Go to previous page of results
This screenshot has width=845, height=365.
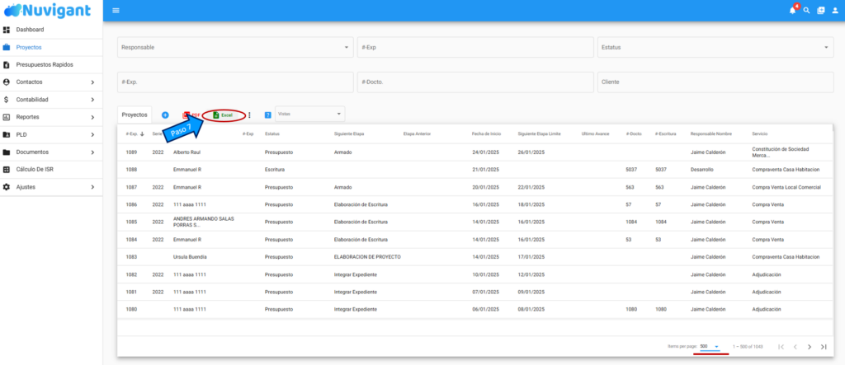(795, 347)
